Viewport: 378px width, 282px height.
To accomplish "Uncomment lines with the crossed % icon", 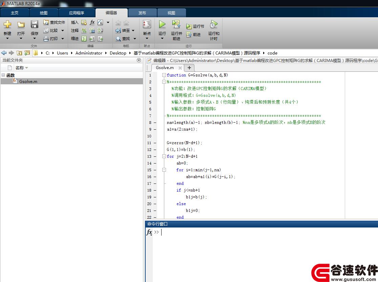I will pos(92,30).
